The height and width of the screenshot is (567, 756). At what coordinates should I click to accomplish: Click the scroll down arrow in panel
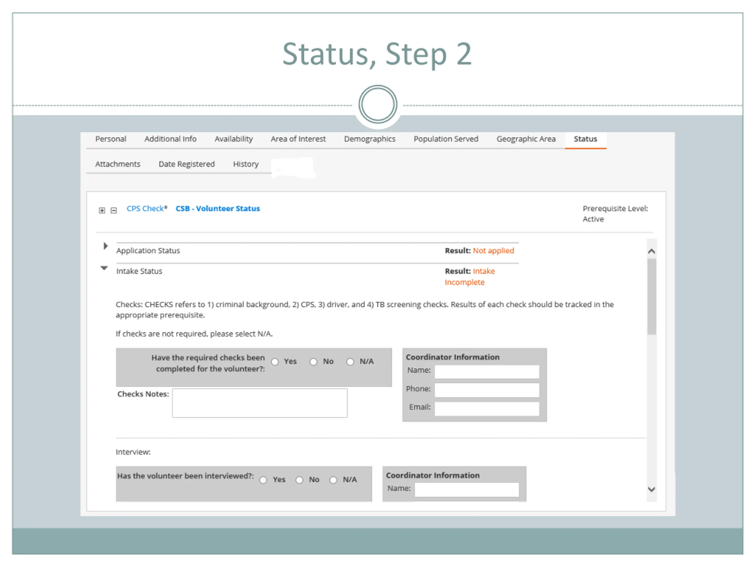coord(651,489)
